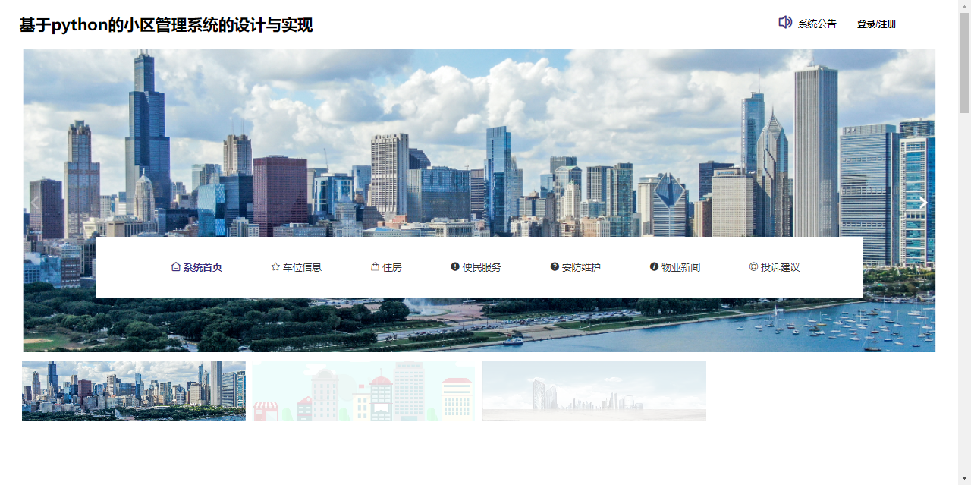The height and width of the screenshot is (485, 971).
Task: Click the scrollbar up arrow
Action: [964, 6]
